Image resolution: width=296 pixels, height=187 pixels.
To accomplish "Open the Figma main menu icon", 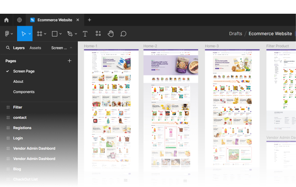I will (x=7, y=34).
